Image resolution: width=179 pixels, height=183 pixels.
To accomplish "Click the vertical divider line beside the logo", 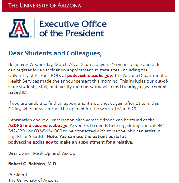I will pyautogui.click(x=35, y=28).
